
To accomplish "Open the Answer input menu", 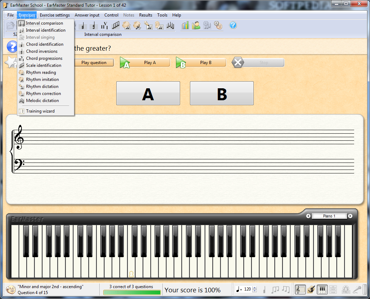I will (87, 15).
